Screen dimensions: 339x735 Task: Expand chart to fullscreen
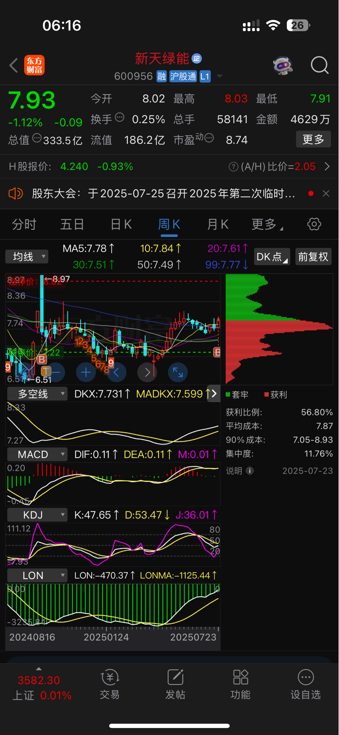coord(178,373)
